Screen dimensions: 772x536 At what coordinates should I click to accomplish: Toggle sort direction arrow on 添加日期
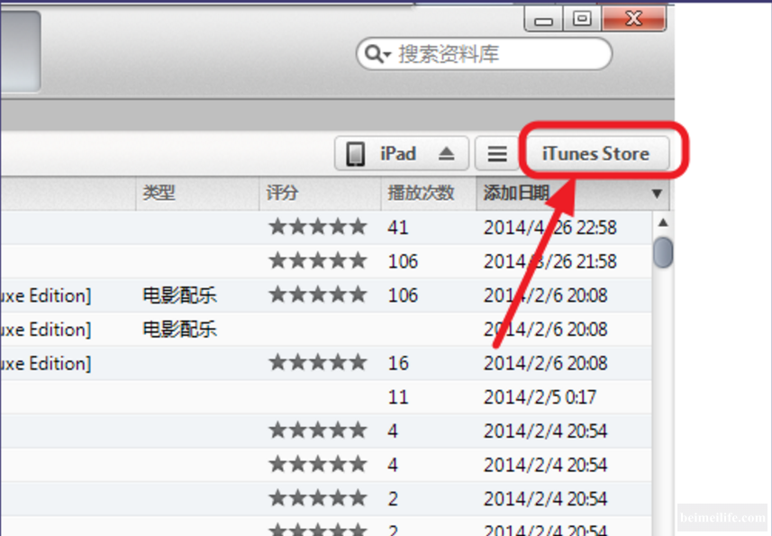coord(657,194)
